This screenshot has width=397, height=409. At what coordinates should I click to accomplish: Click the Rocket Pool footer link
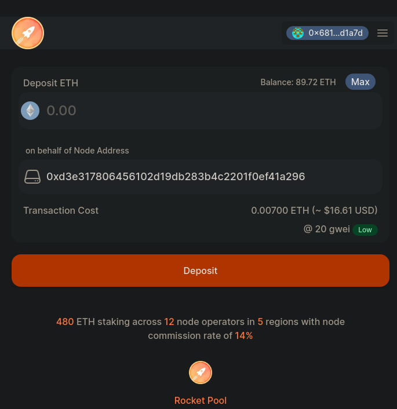(201, 400)
